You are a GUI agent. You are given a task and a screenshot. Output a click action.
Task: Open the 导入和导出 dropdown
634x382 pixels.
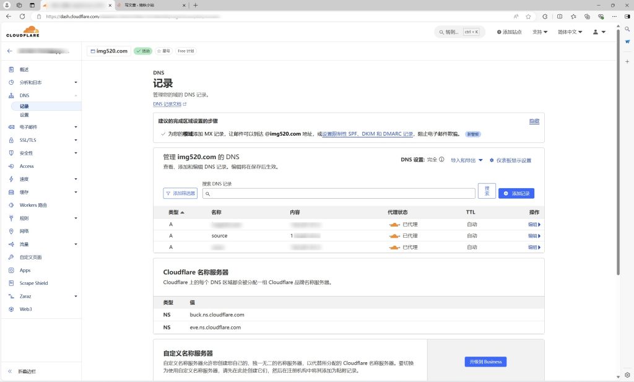[x=467, y=160]
